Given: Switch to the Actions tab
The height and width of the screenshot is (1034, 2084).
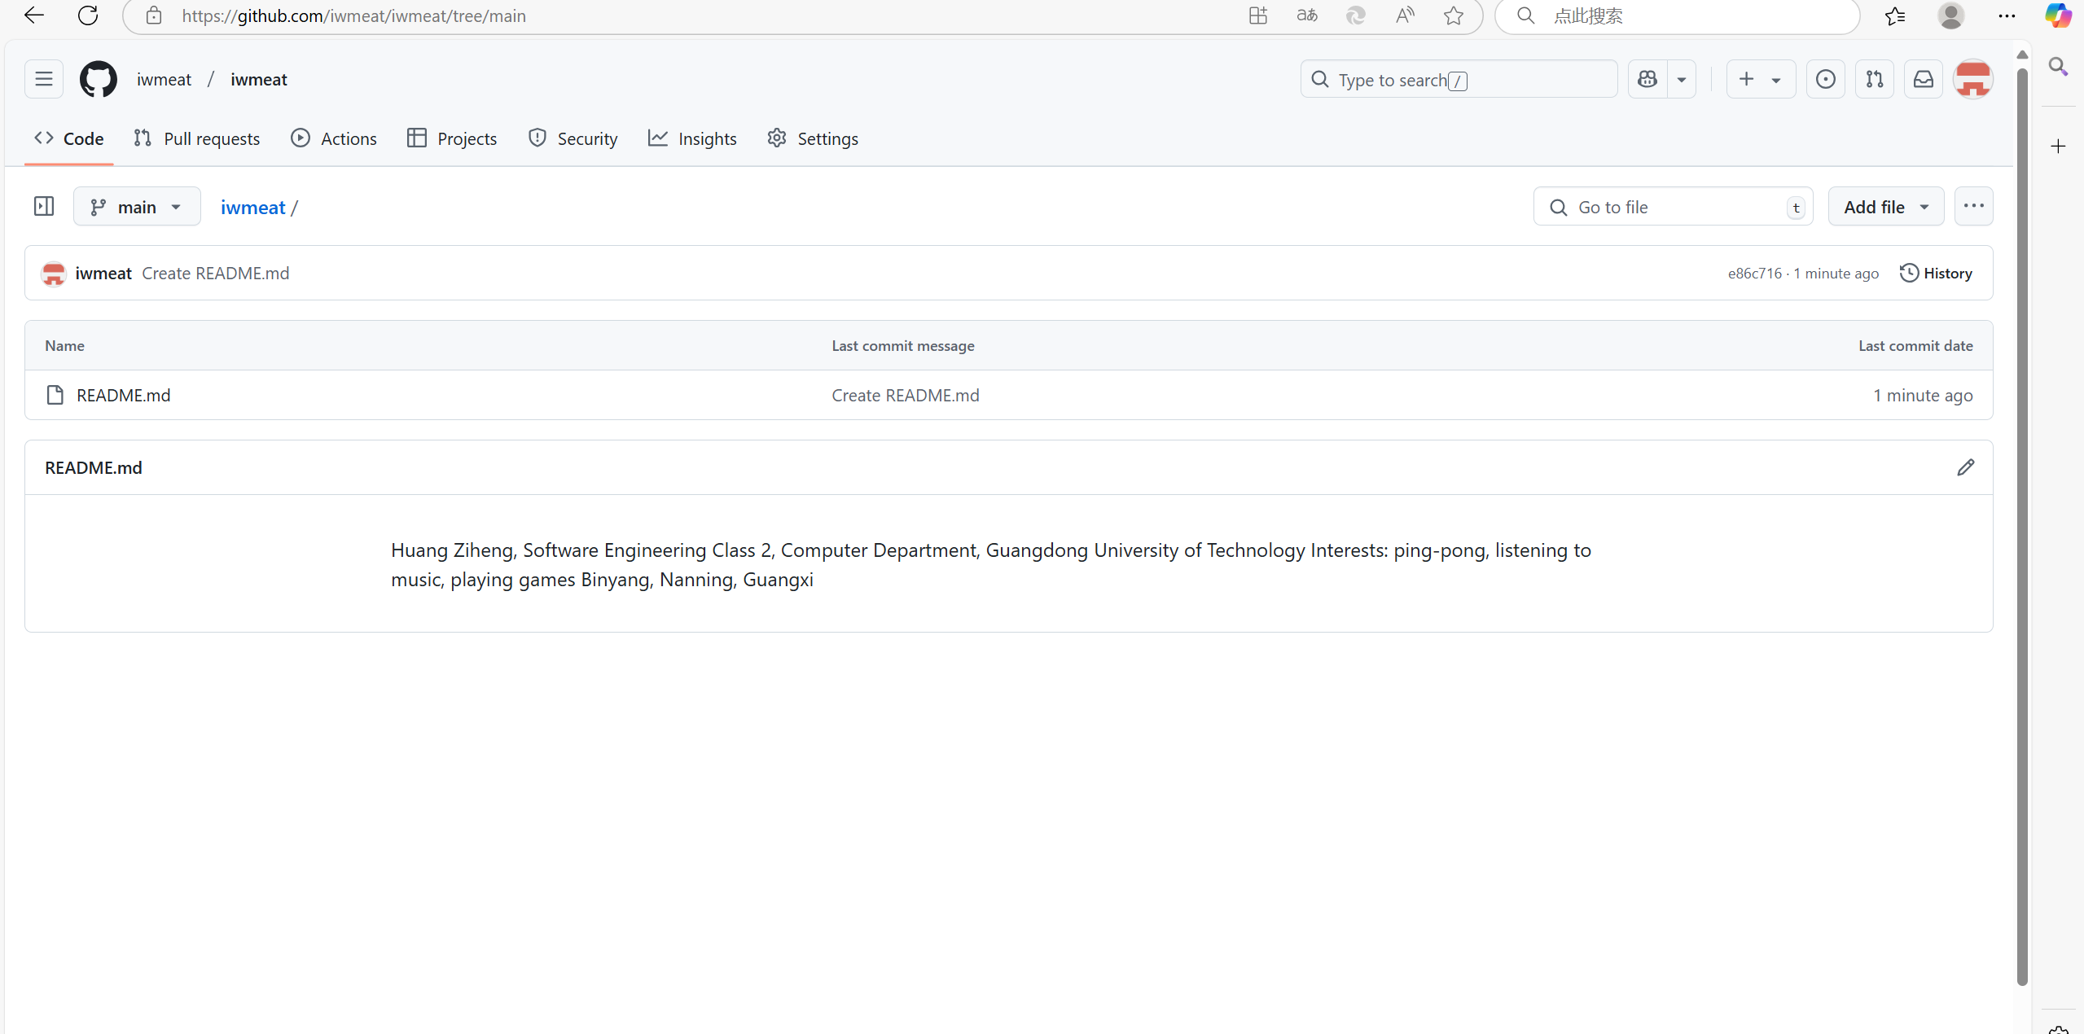Looking at the screenshot, I should (x=334, y=138).
